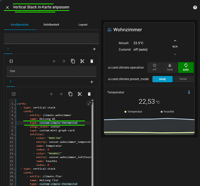
Task: Switch inner card to visual editor icon
Action: tap(14, 94)
